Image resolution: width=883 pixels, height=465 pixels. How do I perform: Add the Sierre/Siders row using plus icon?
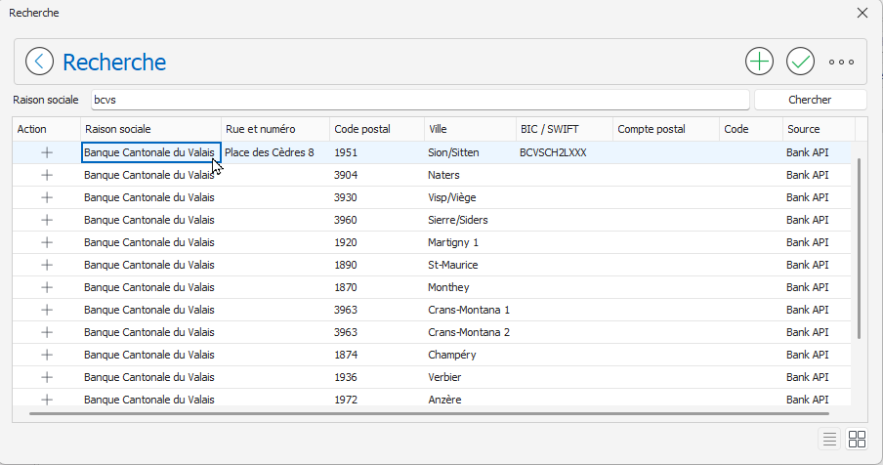(x=47, y=220)
